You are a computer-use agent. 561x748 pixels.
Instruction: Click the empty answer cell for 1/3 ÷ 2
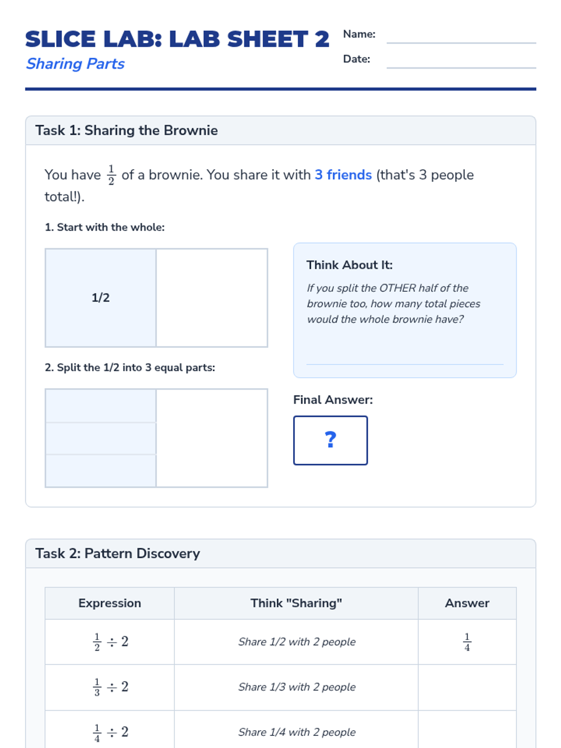coord(467,687)
